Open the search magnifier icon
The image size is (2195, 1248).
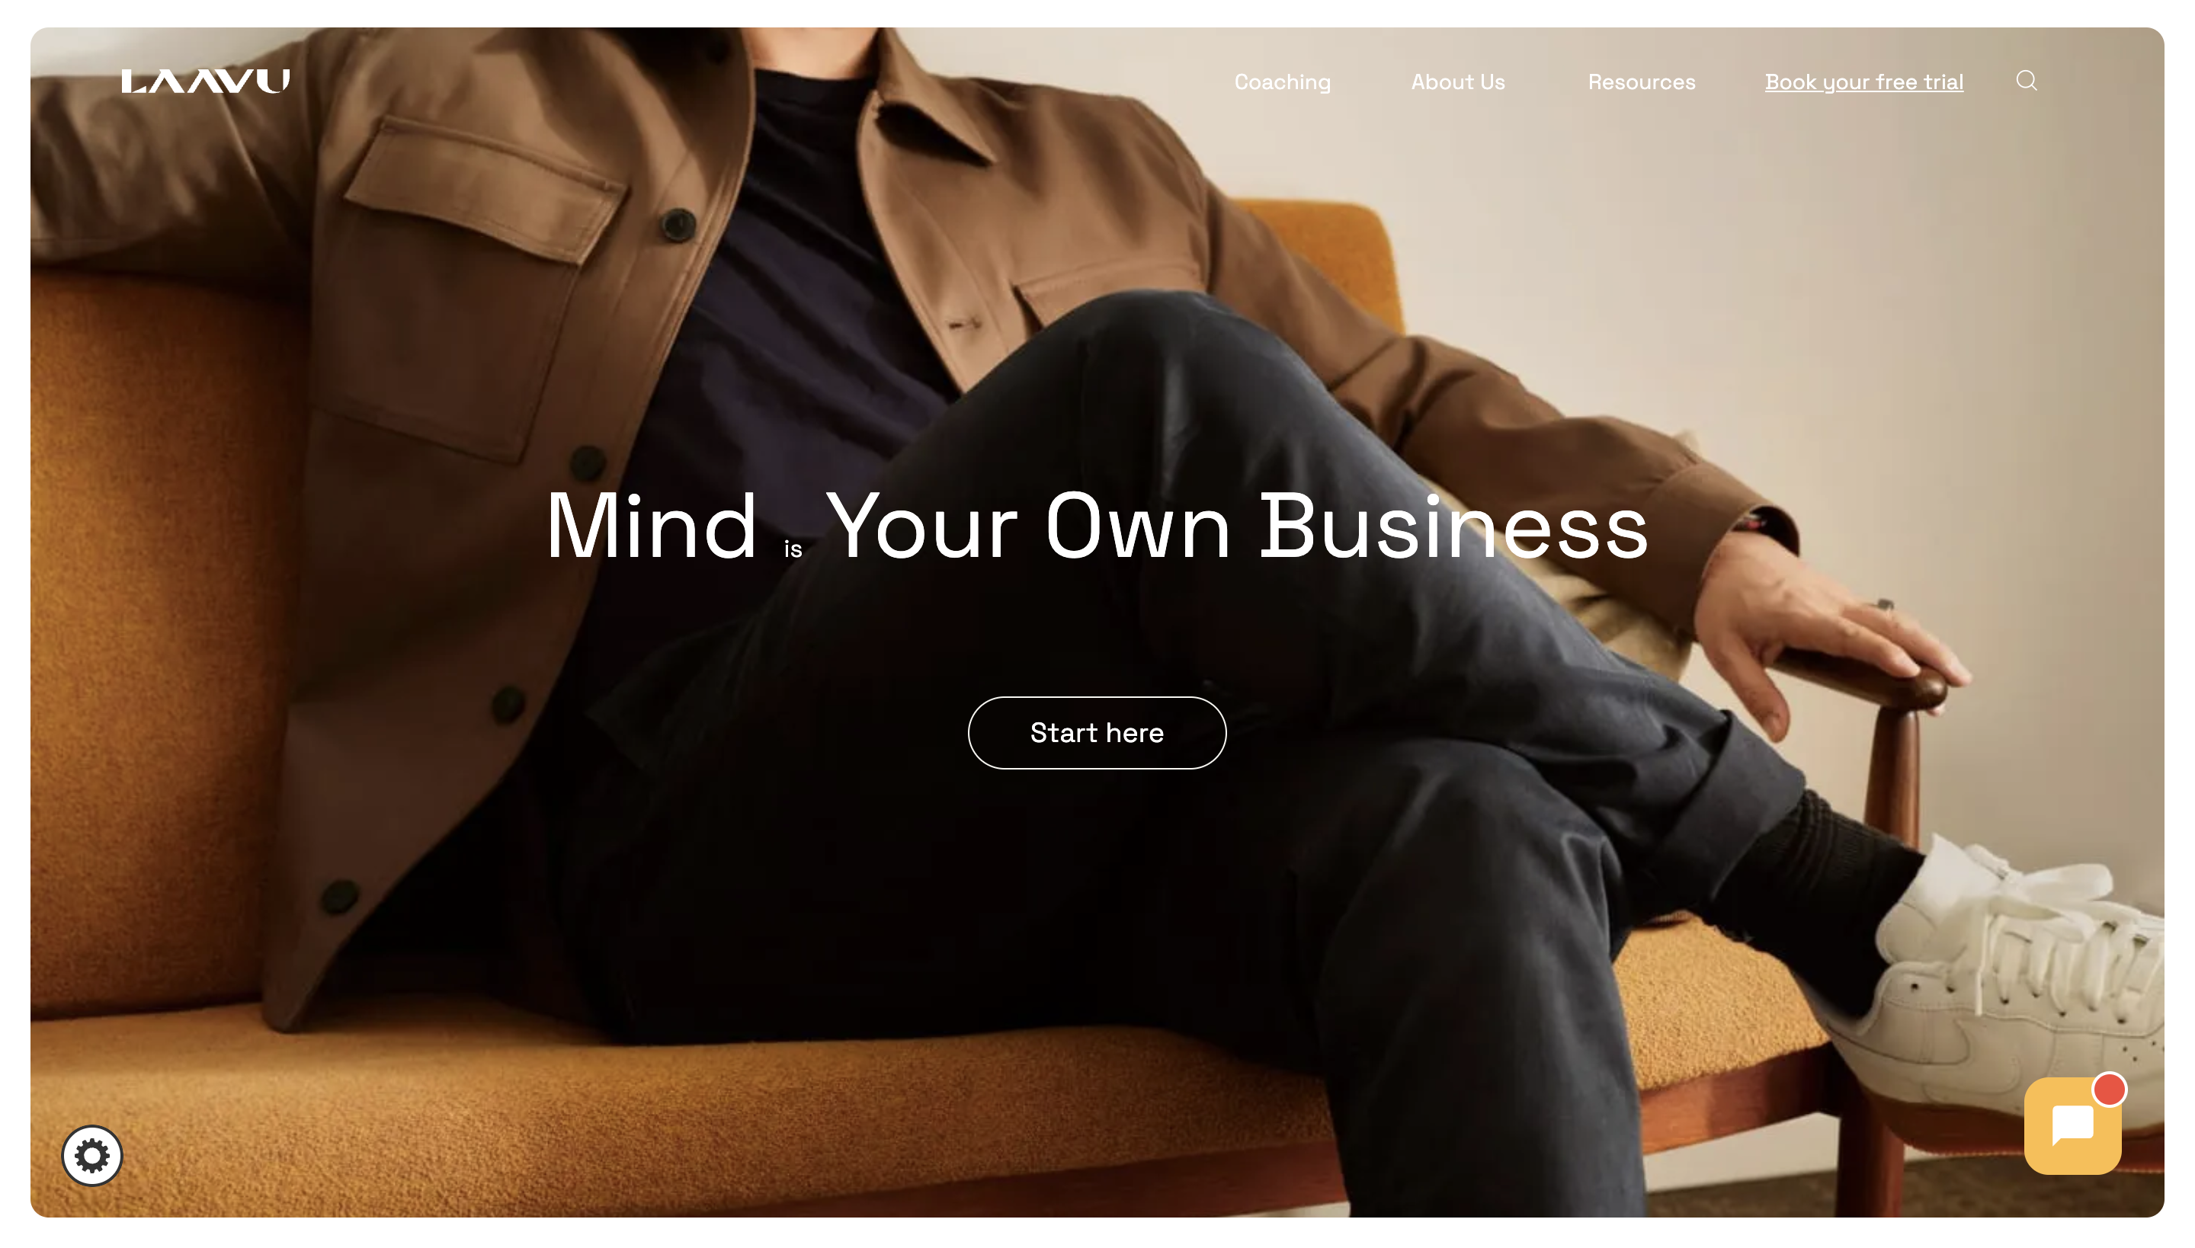[2026, 81]
